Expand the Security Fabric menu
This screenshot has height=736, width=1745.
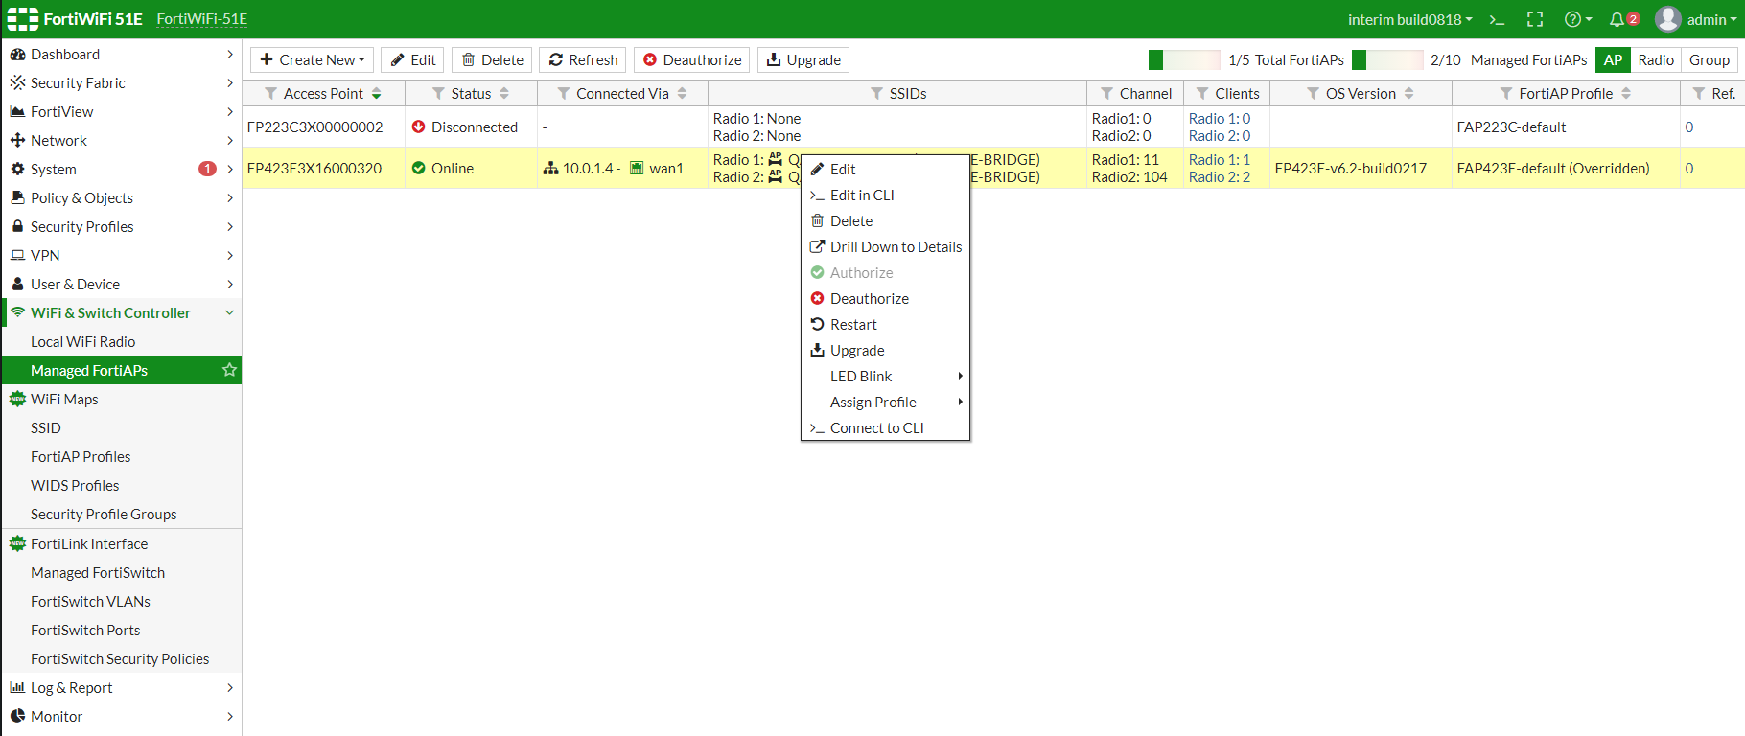click(121, 83)
